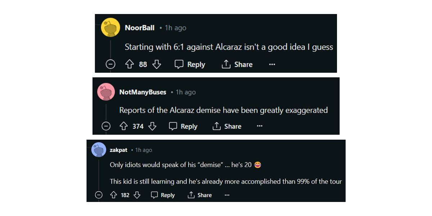This screenshot has width=432, height=216.
Task: Reply to NoorBall's comment
Action: click(190, 64)
